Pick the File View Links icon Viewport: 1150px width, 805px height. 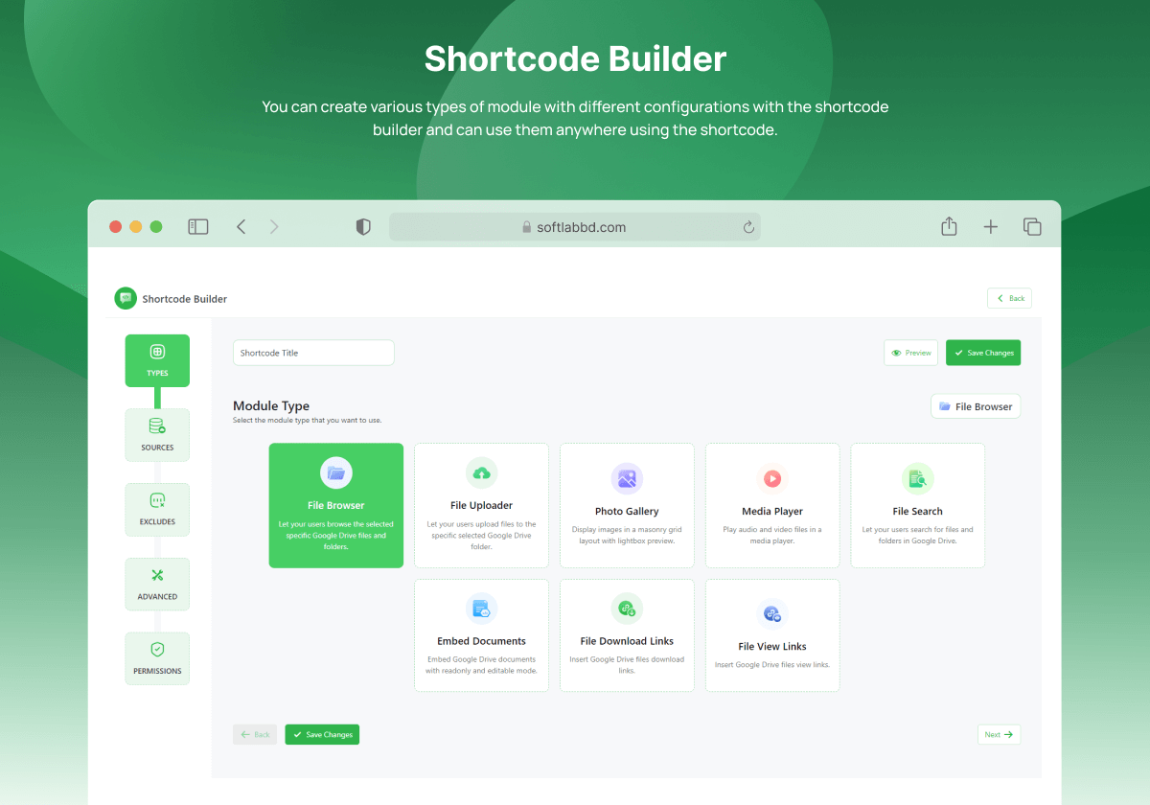pyautogui.click(x=772, y=613)
